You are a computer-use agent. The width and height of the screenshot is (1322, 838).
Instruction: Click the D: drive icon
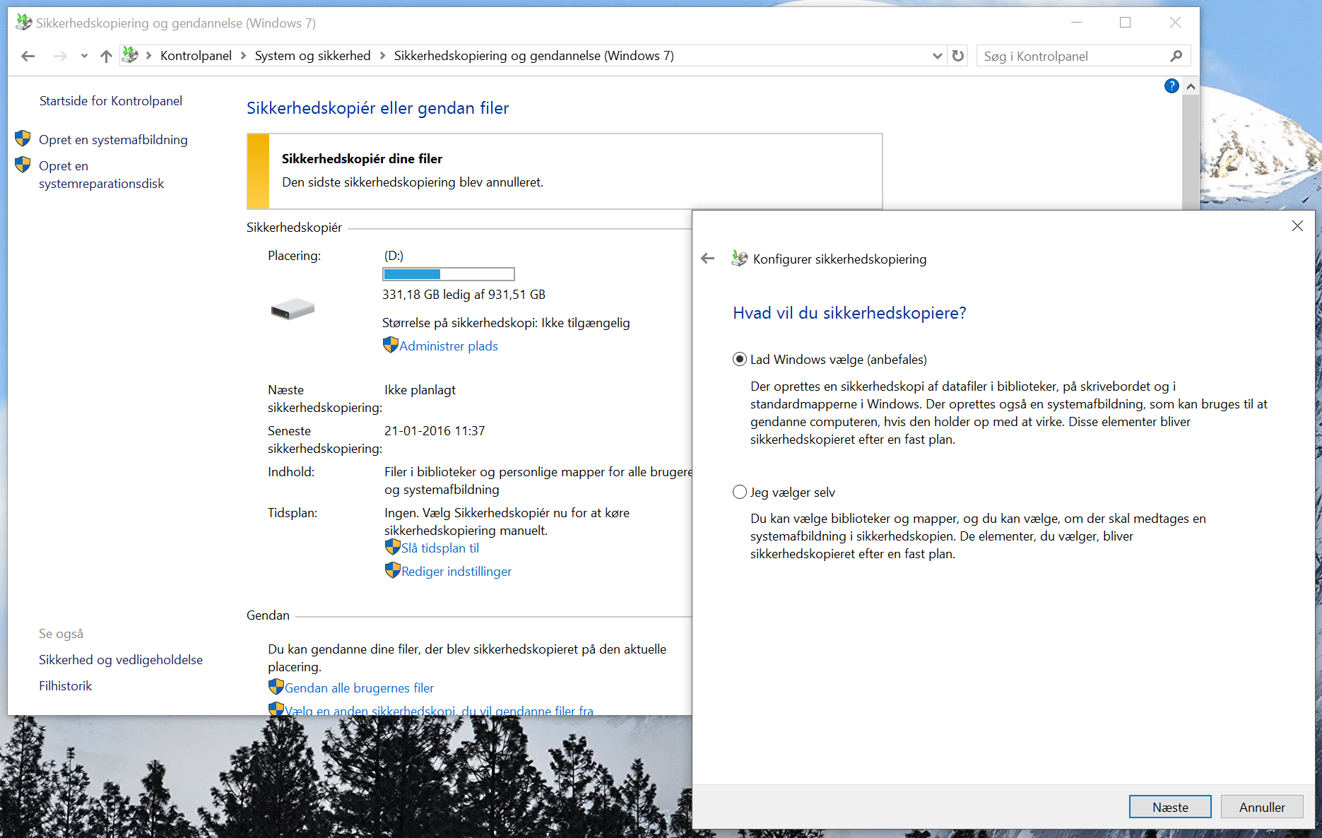[293, 309]
